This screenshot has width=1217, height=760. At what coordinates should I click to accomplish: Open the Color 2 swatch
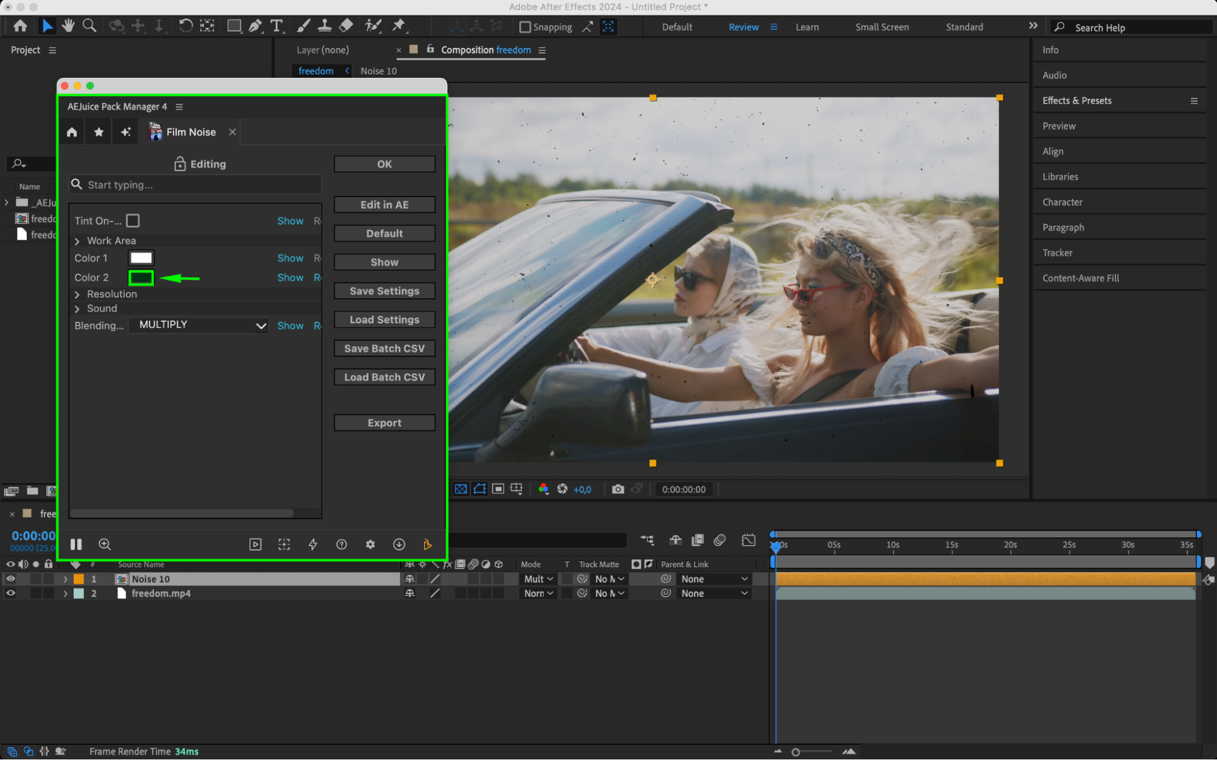click(x=141, y=277)
